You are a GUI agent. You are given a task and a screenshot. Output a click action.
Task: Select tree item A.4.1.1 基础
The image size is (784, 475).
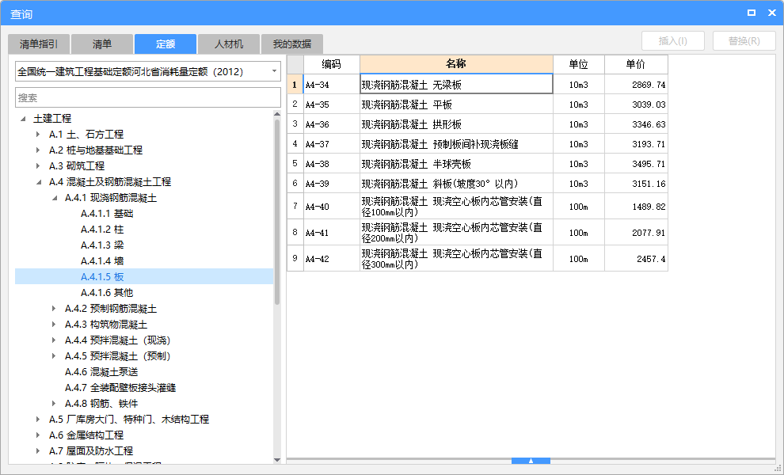tap(107, 214)
